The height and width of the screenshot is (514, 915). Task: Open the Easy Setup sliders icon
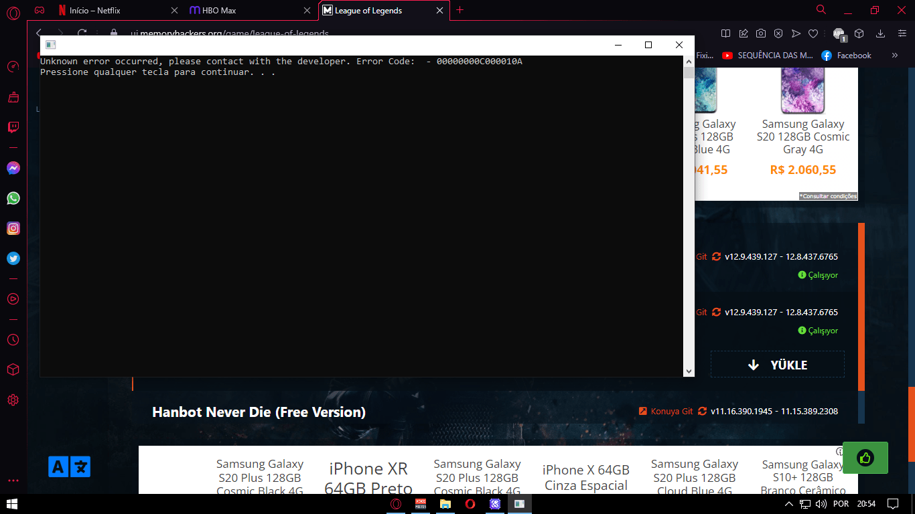coord(902,33)
